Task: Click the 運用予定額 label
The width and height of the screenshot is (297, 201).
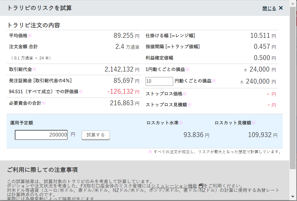Action: [x=21, y=123]
